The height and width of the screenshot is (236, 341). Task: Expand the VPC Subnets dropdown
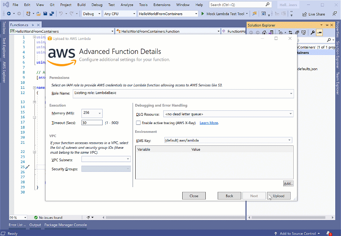(x=128, y=159)
